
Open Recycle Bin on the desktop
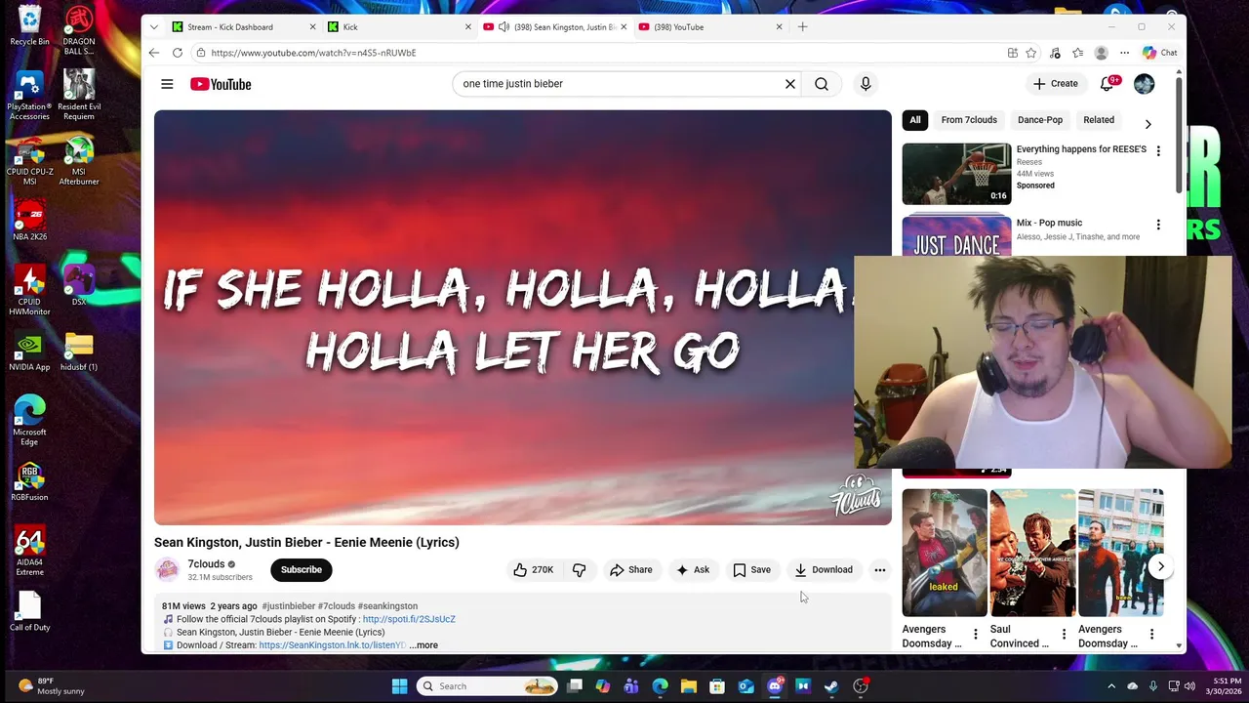click(x=29, y=26)
